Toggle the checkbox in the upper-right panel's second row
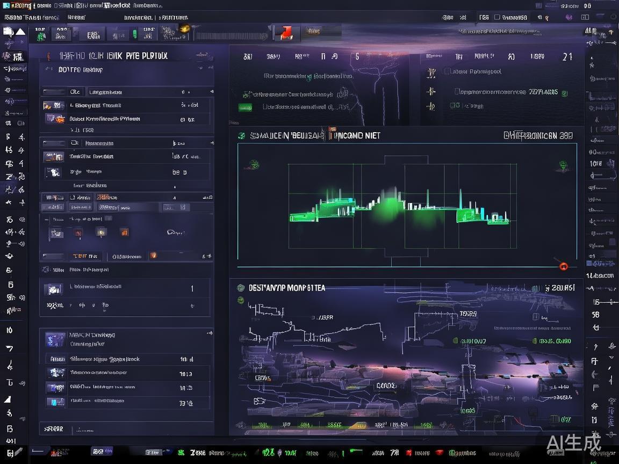 click(457, 92)
